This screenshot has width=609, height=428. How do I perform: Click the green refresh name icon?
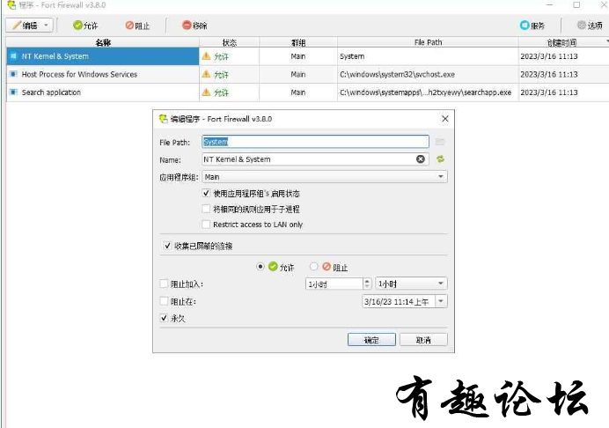(440, 159)
